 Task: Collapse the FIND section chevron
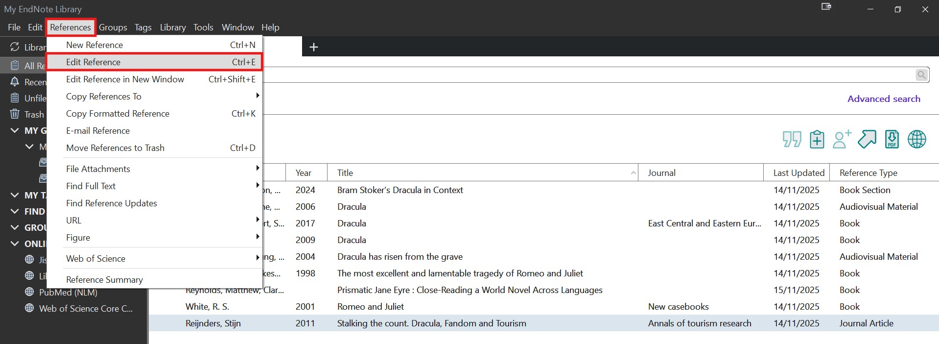click(15, 211)
